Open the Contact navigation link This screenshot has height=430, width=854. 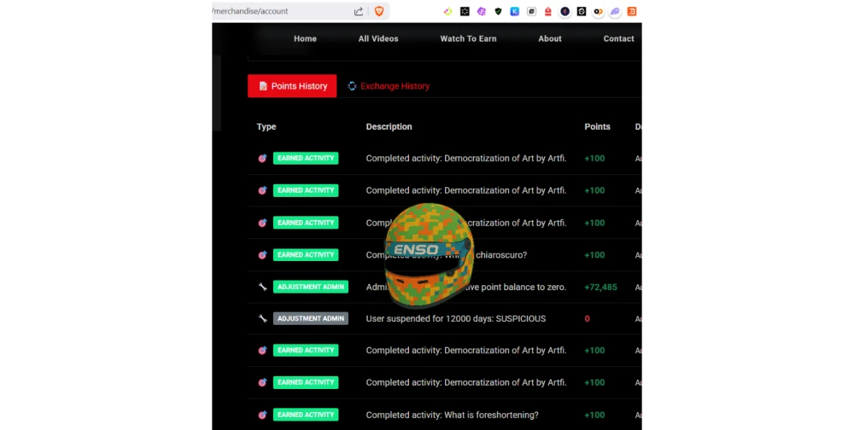click(618, 38)
